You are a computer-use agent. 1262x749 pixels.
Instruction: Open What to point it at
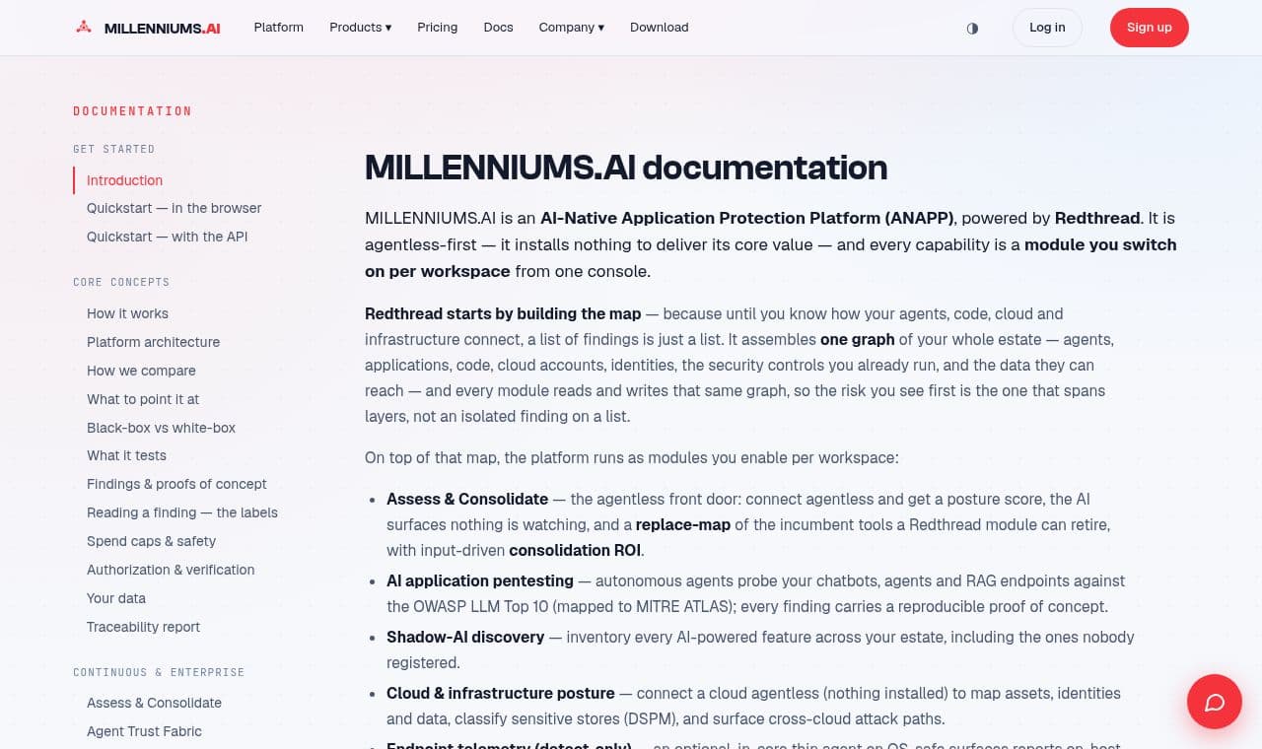coord(143,399)
